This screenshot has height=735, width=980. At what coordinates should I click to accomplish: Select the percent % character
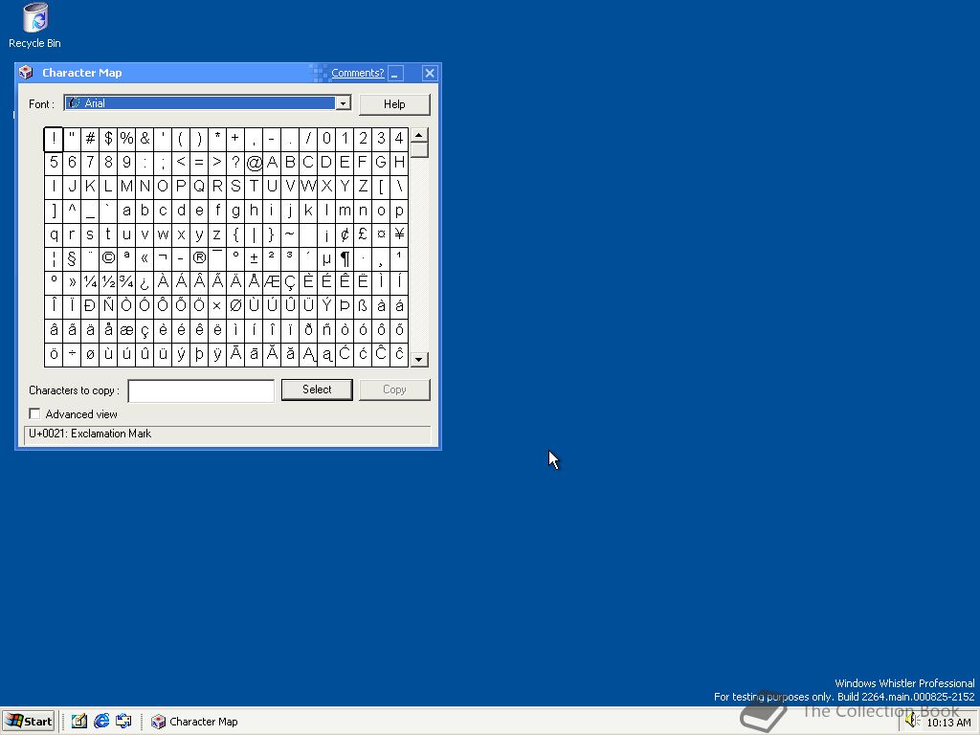click(126, 138)
